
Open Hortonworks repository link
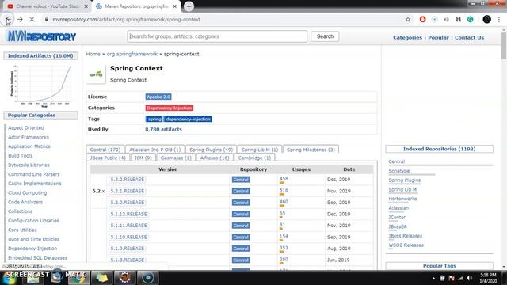click(x=402, y=199)
